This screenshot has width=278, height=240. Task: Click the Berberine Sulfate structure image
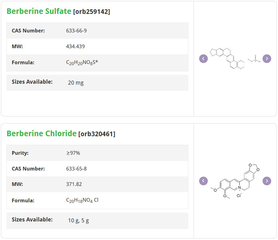pos(235,58)
